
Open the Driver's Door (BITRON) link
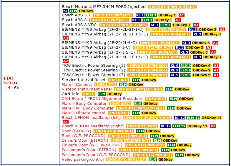[x=85, y=141]
